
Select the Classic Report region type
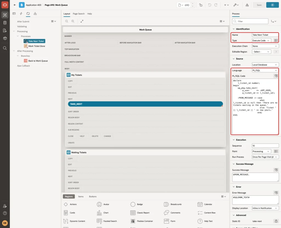pyautogui.click(x=140, y=213)
